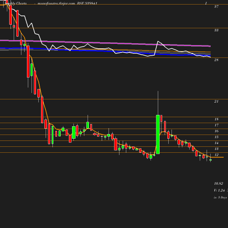Click the price axis label 21
The width and height of the screenshot is (228, 228).
(x=216, y=101)
